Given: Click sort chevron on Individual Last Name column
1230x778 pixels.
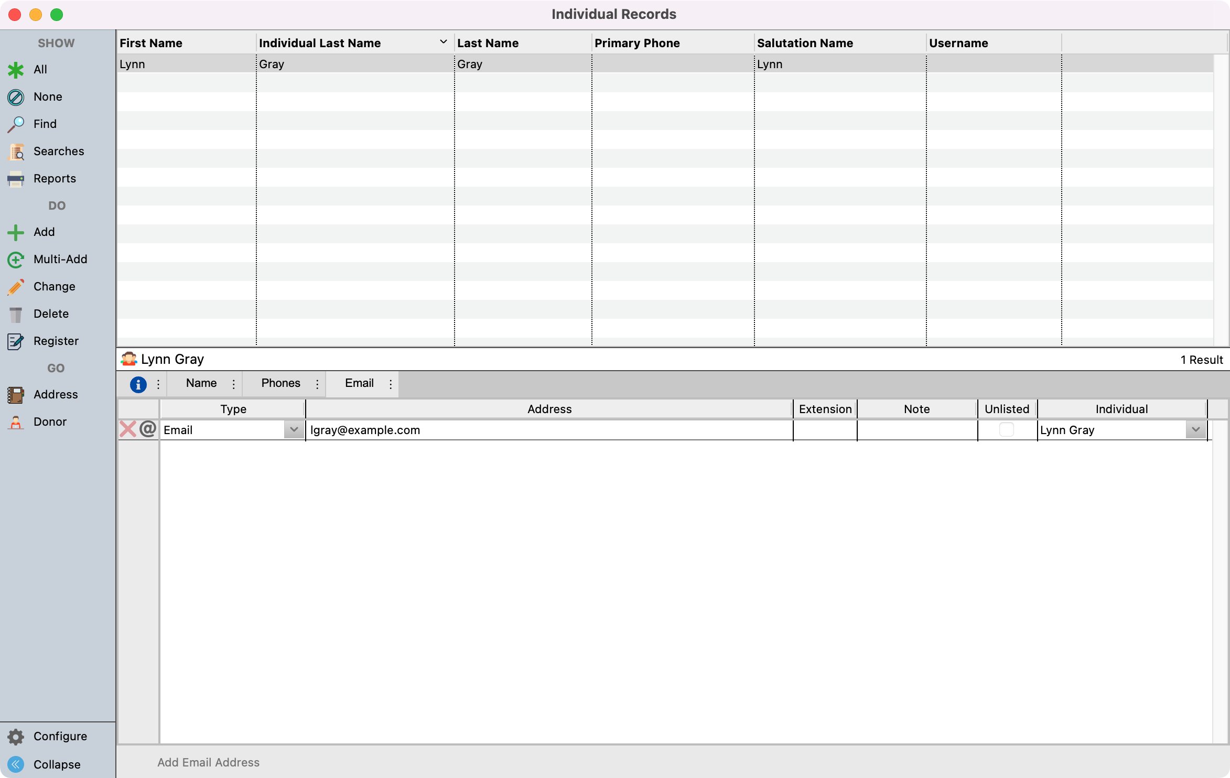Looking at the screenshot, I should (x=444, y=42).
